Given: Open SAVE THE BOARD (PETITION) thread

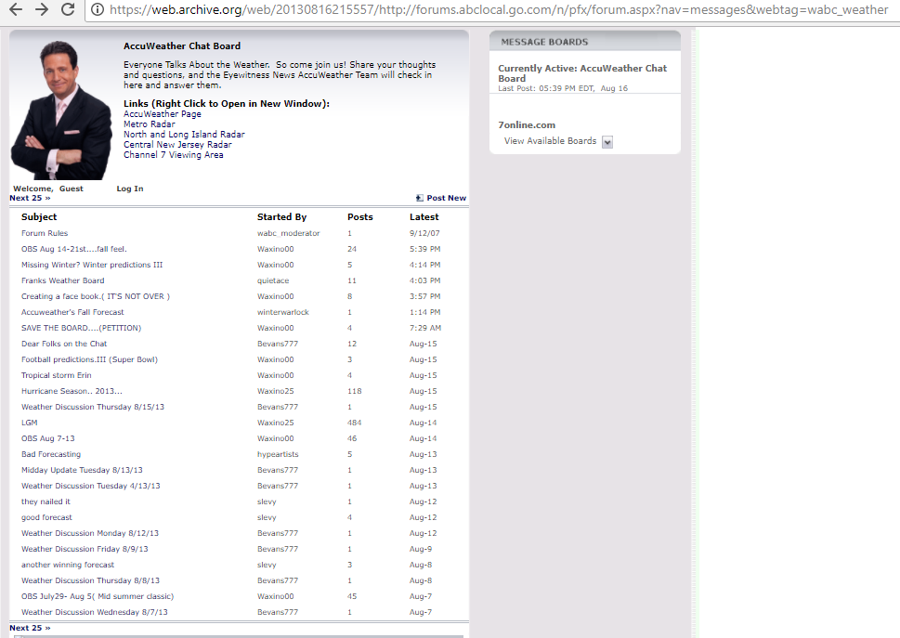Looking at the screenshot, I should click(81, 328).
